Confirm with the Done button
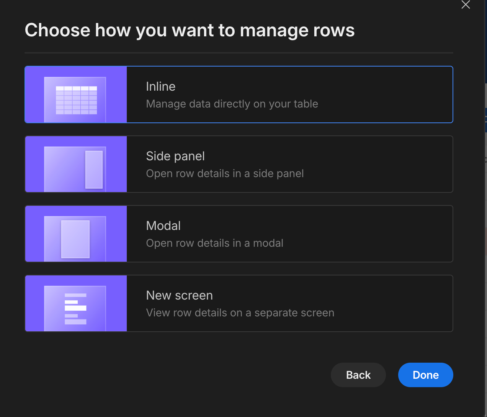Image resolution: width=487 pixels, height=417 pixels. tap(426, 375)
